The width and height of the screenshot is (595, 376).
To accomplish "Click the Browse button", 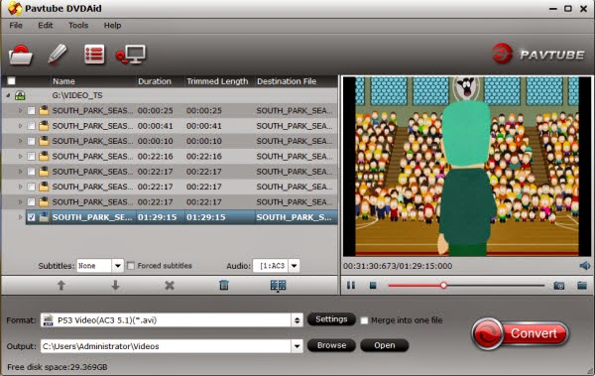I will click(331, 345).
